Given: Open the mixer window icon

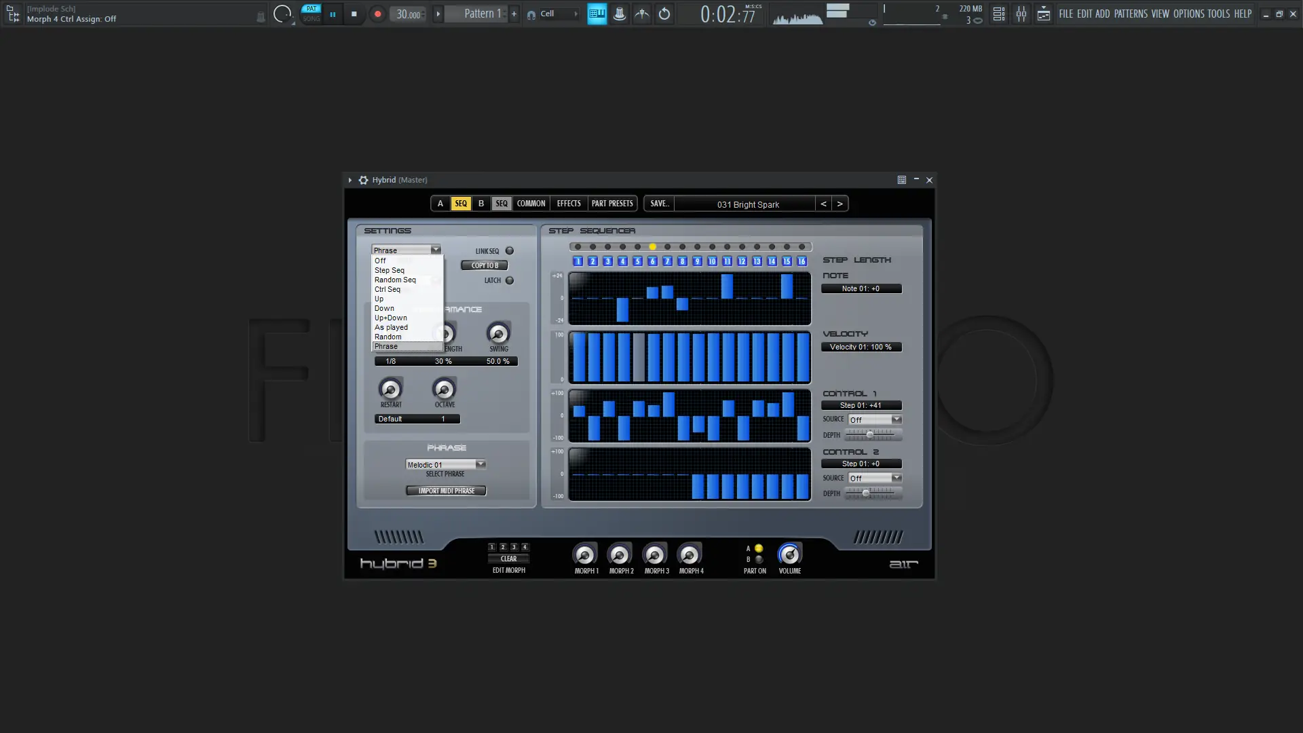Looking at the screenshot, I should click(1021, 14).
